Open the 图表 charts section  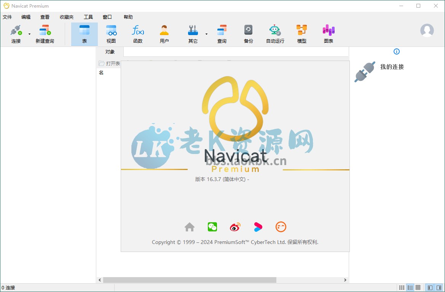329,34
